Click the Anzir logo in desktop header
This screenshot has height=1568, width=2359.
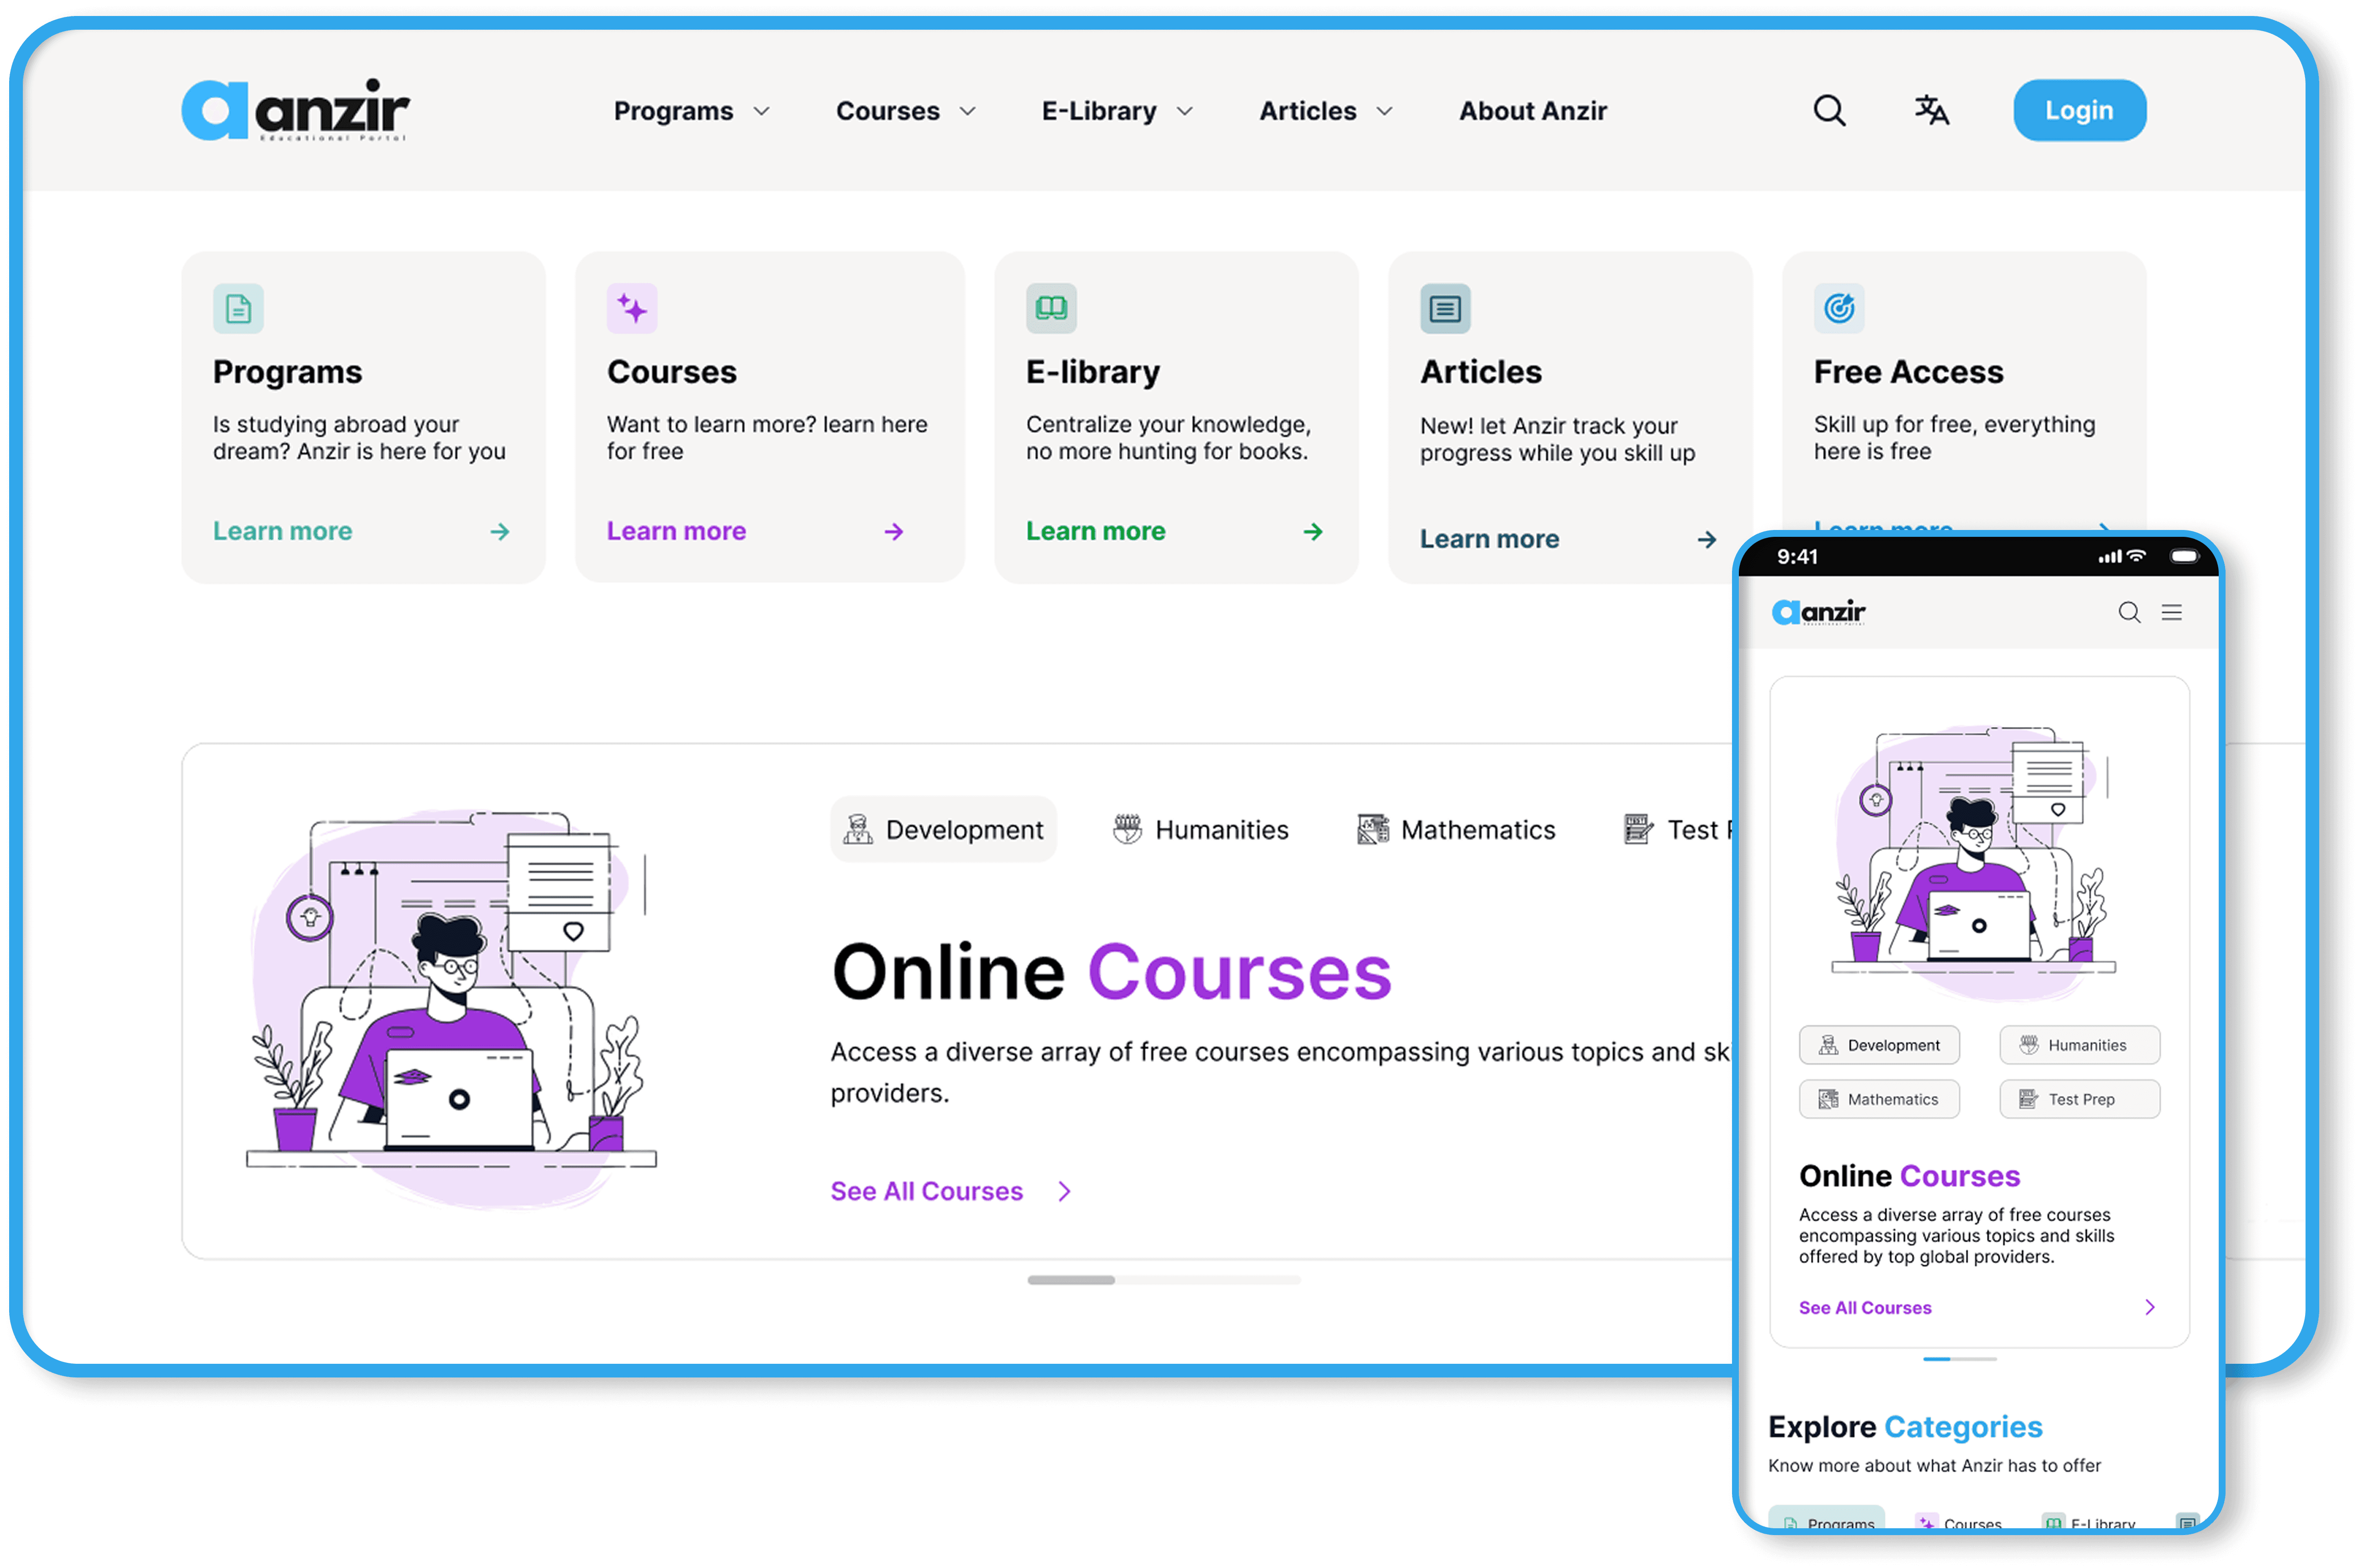point(296,110)
